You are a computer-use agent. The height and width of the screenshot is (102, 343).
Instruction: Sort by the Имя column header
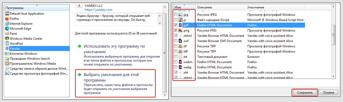[x=184, y=7]
